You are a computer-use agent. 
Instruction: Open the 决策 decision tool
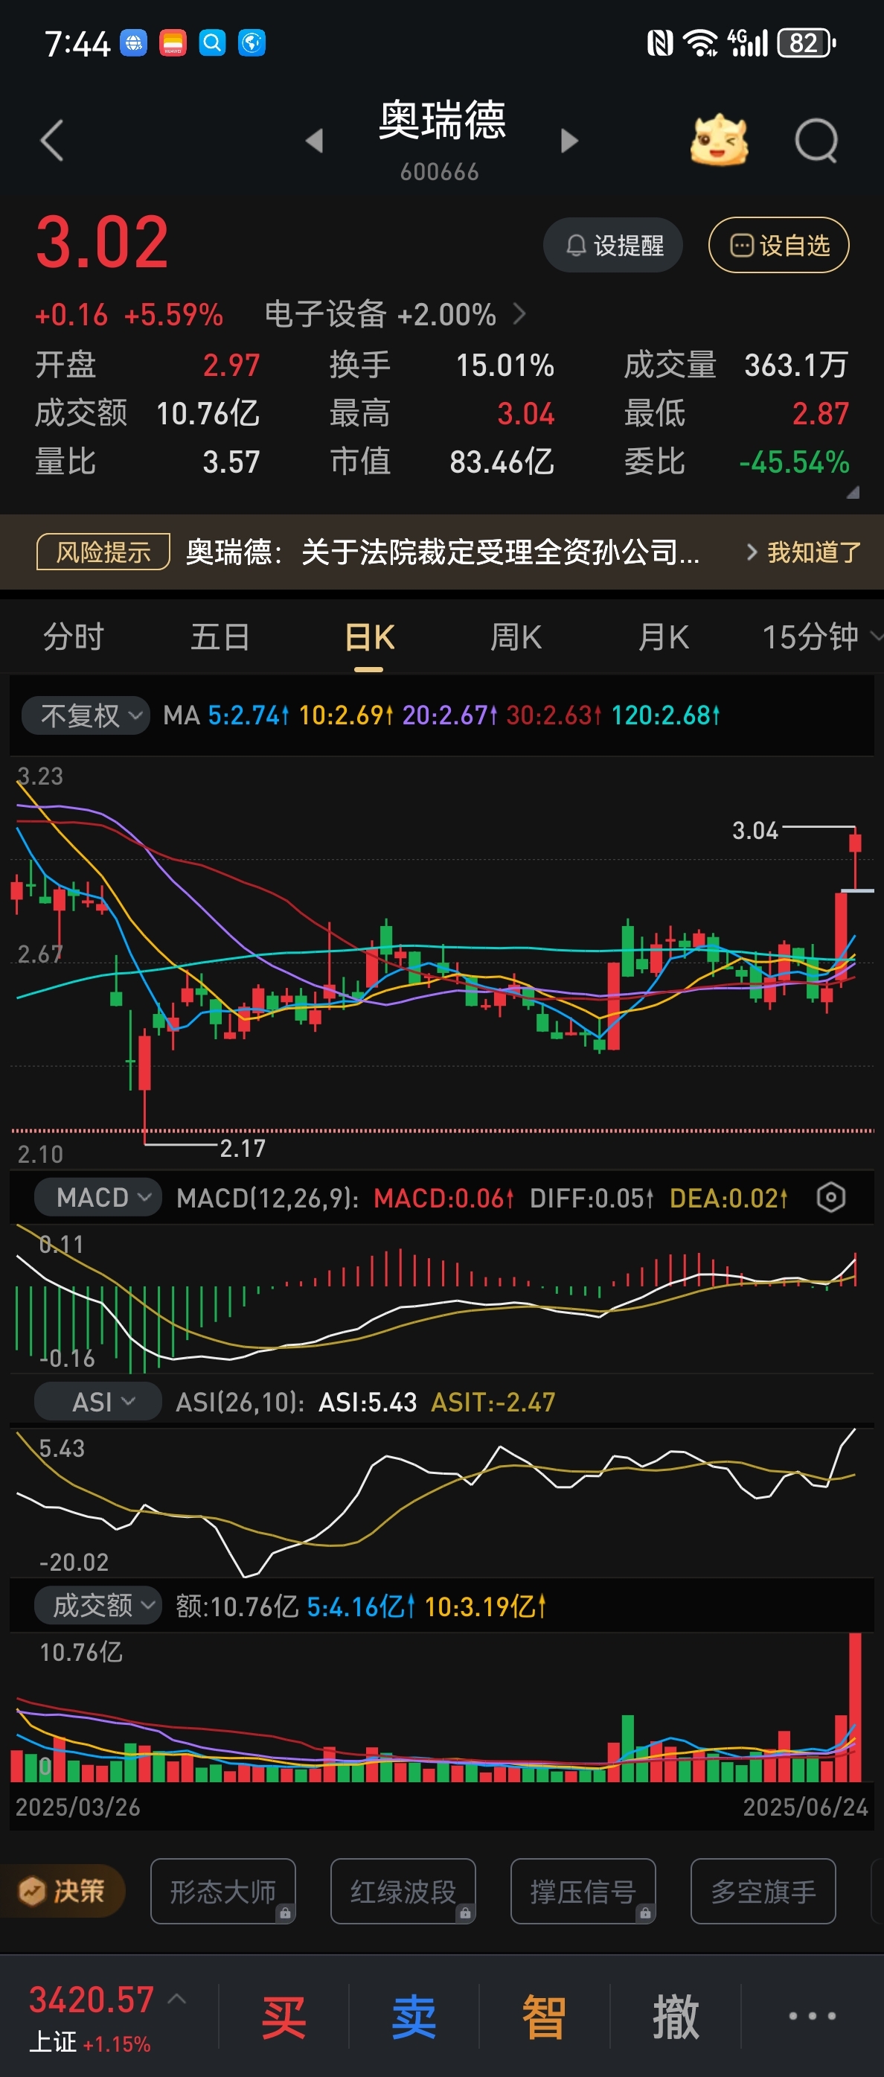click(x=63, y=1891)
